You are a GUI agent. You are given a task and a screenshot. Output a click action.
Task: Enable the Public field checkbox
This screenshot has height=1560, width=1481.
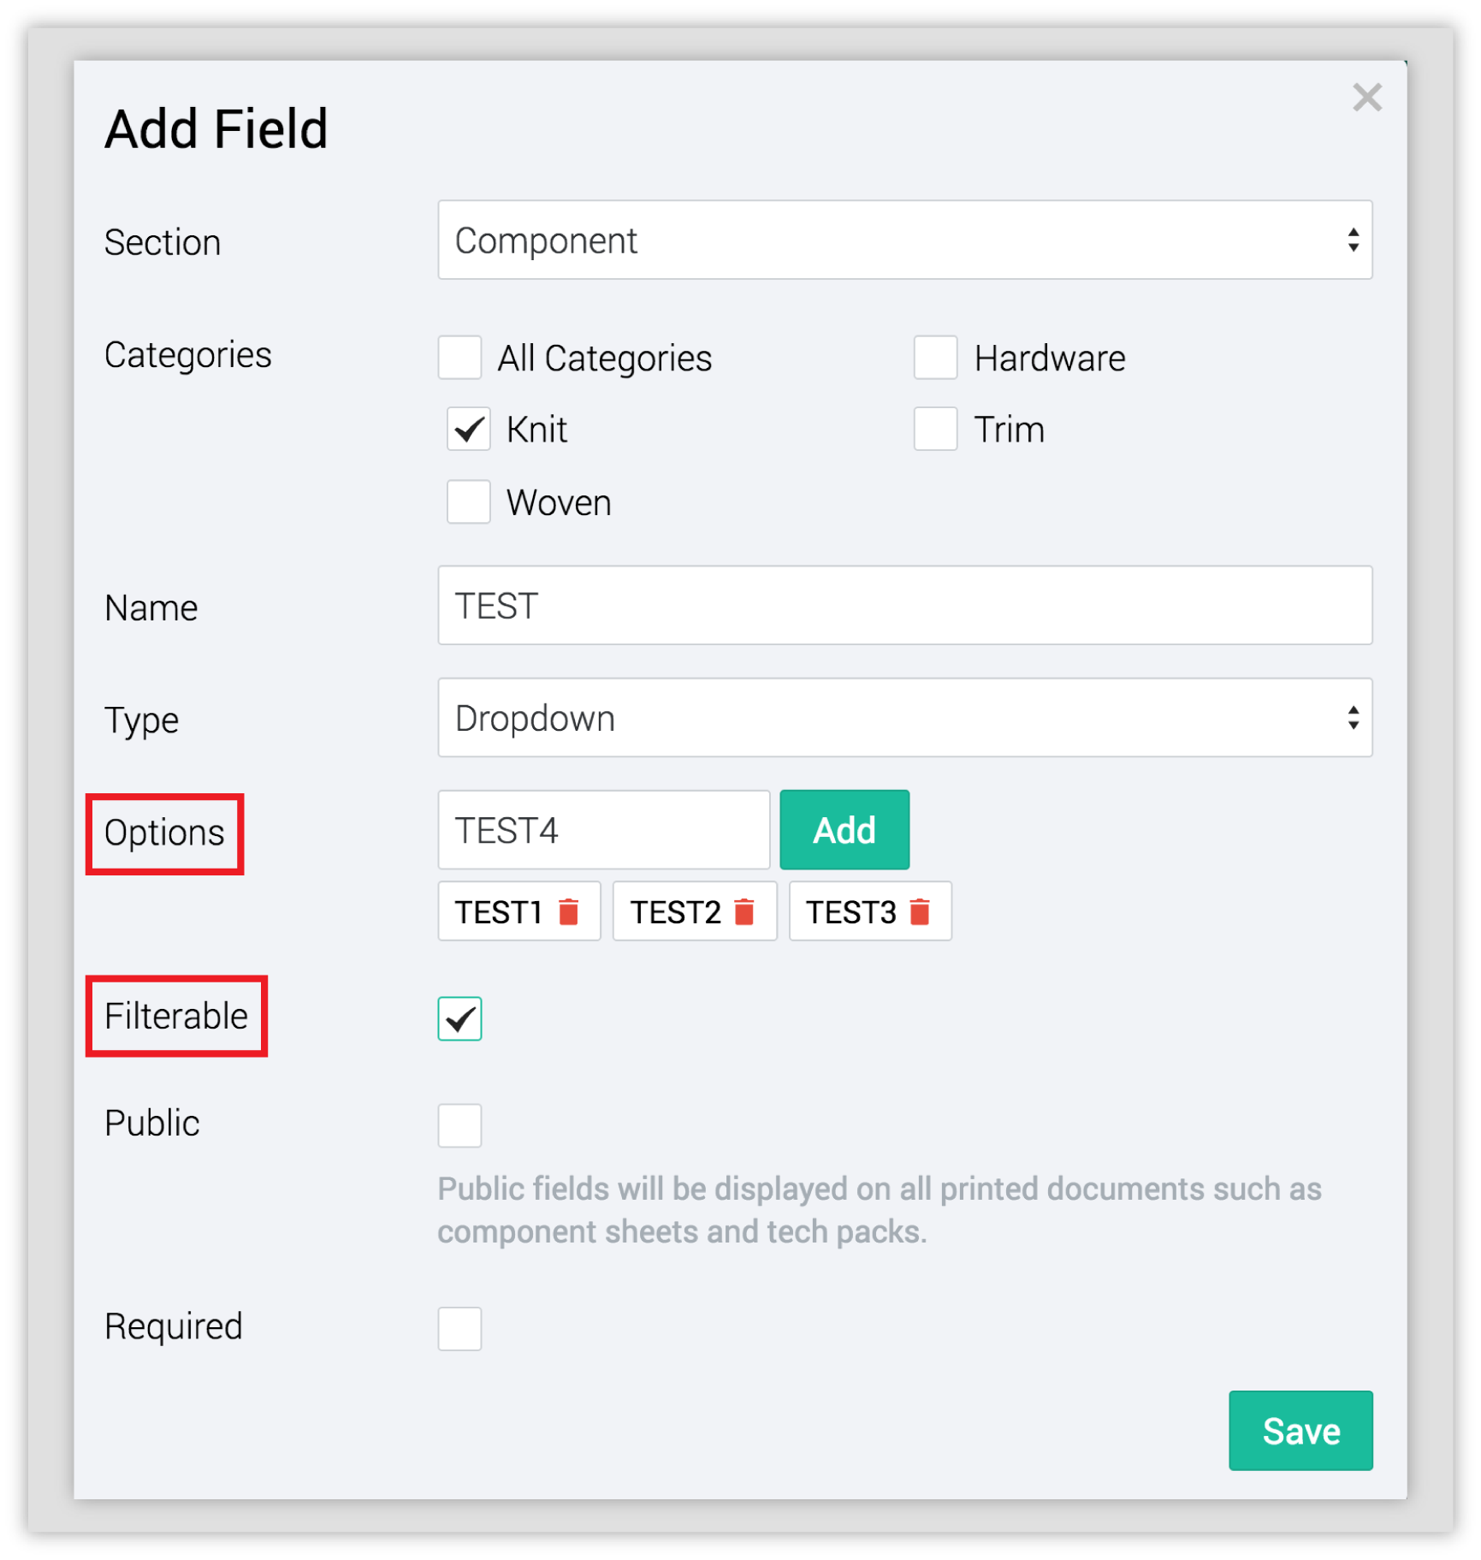pyautogui.click(x=459, y=1125)
